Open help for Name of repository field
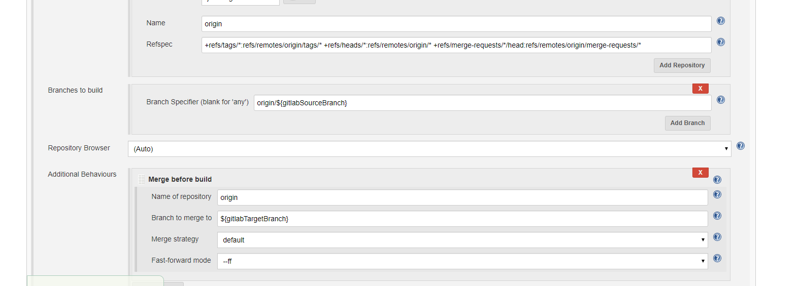 coord(717,194)
